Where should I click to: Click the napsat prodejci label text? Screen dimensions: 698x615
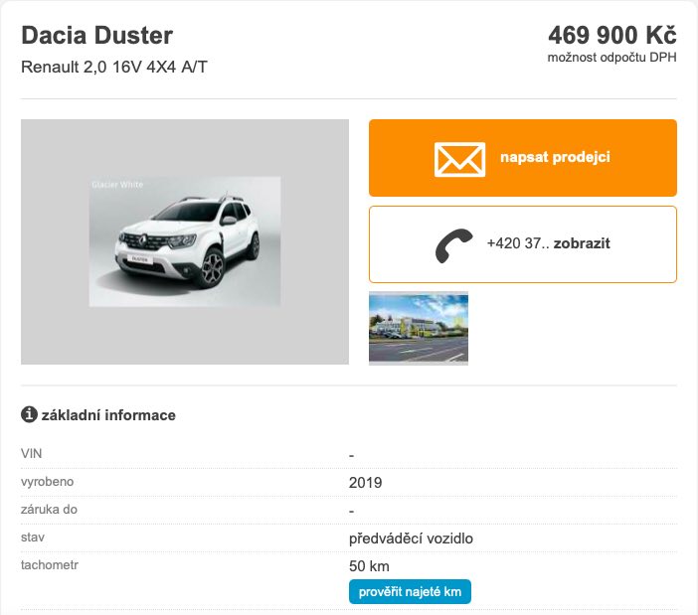[x=555, y=157]
